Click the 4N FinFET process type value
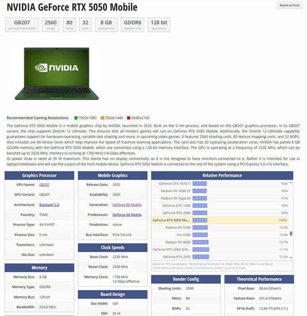 [x=47, y=225]
